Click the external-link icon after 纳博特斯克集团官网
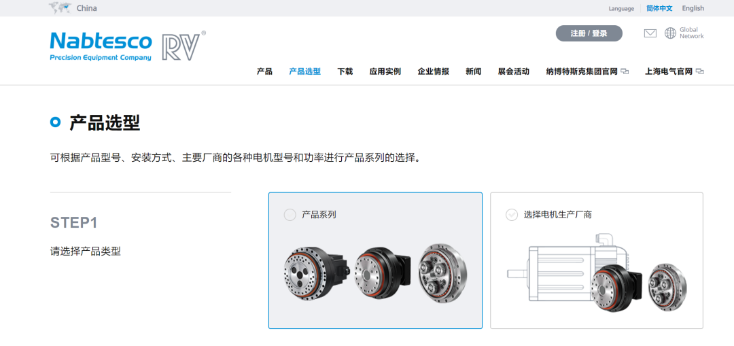This screenshot has width=734, height=346. tap(625, 71)
